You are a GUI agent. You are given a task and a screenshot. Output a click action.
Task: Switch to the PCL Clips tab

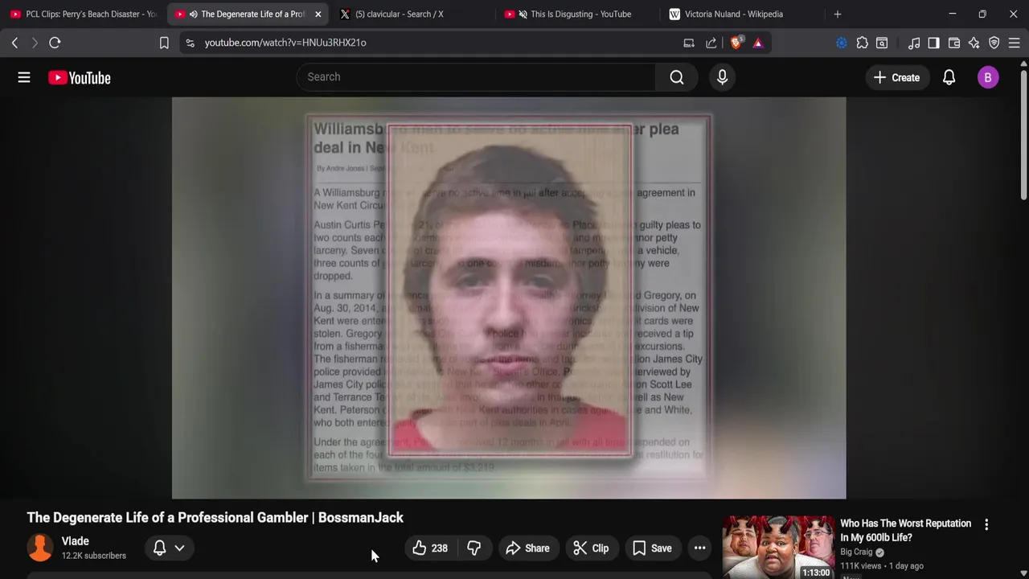coord(84,14)
